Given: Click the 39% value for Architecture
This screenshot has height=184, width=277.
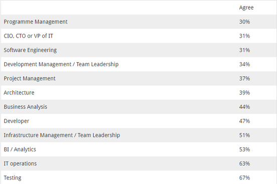Looking at the screenshot, I should pos(244,93).
